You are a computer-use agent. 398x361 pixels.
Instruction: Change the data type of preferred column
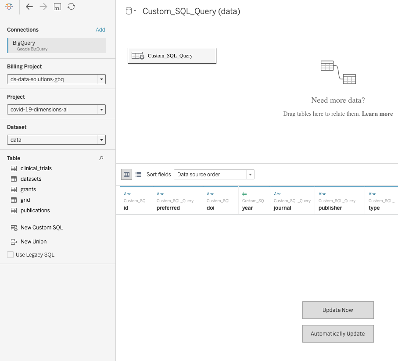coord(161,194)
